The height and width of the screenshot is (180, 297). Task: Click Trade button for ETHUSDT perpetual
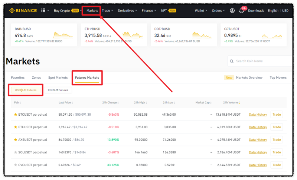(277, 127)
